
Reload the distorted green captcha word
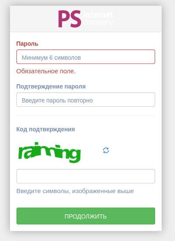(x=106, y=150)
